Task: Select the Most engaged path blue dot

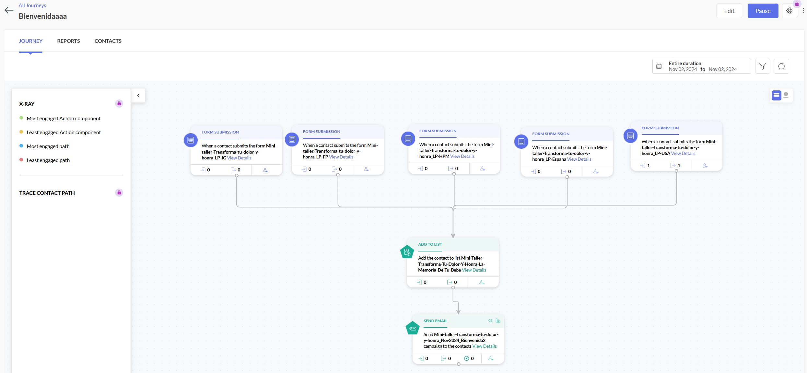Action: (x=21, y=146)
